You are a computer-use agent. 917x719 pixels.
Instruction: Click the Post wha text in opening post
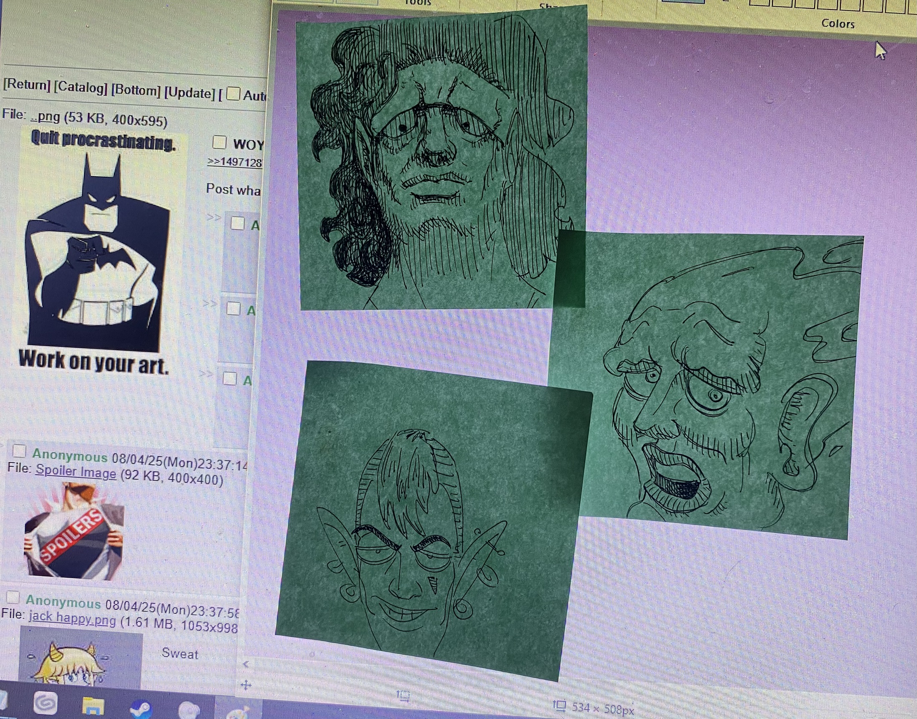click(233, 189)
